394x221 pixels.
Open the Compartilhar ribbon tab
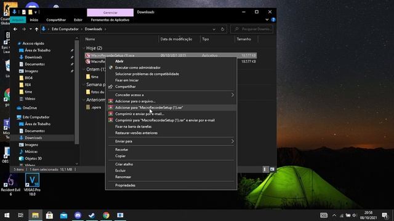coord(56,20)
